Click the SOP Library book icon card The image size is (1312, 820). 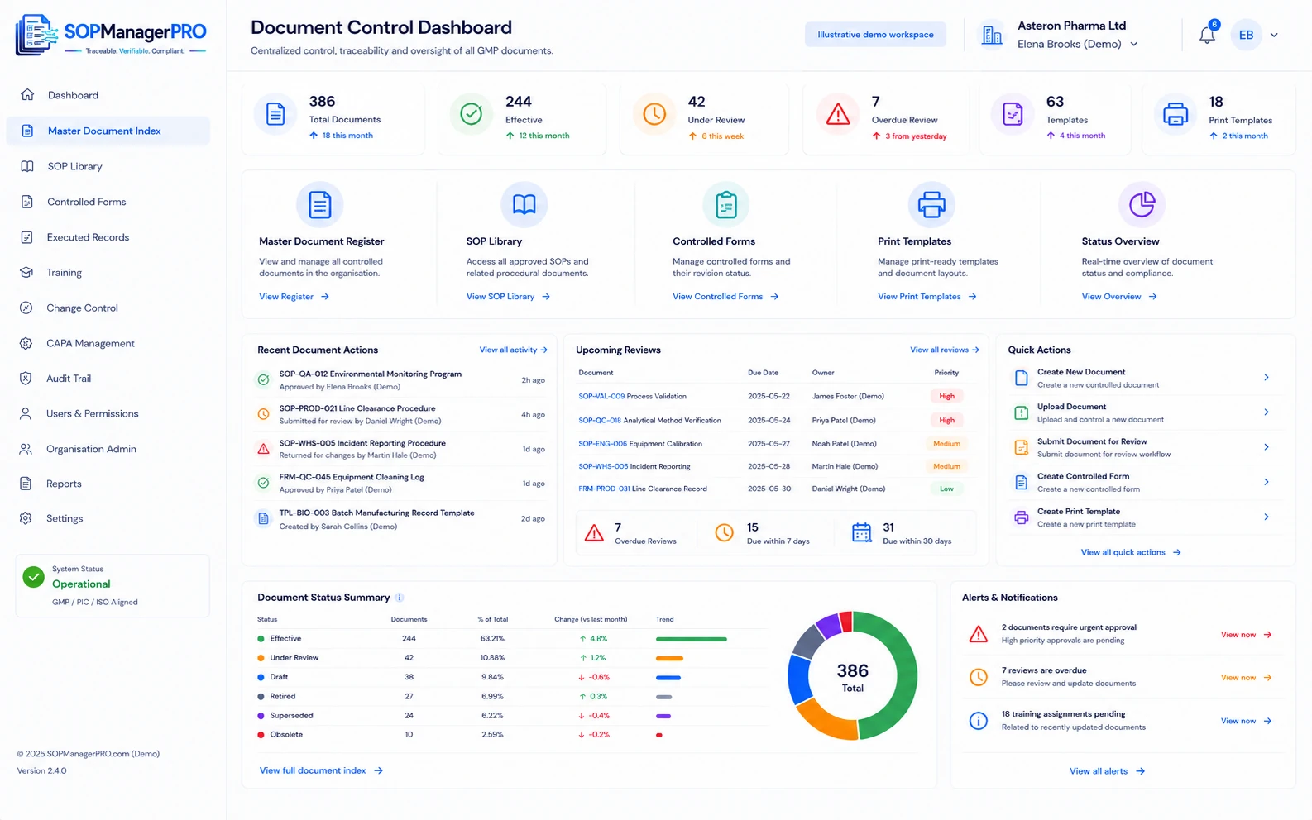point(524,204)
